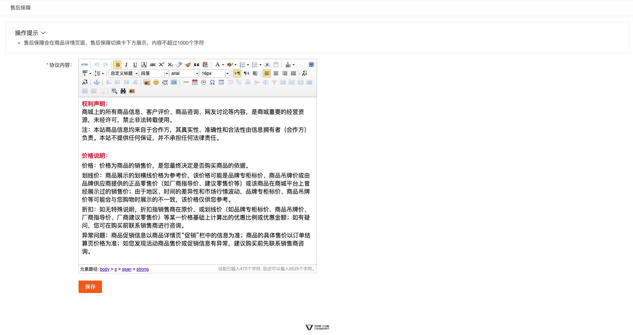Expand unordered list style options
633x335 pixels.
[260, 65]
